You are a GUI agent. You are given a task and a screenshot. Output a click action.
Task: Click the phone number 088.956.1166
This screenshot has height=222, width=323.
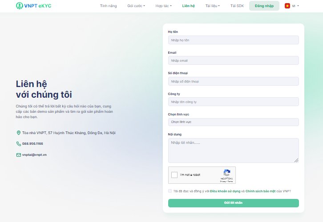pos(32,144)
